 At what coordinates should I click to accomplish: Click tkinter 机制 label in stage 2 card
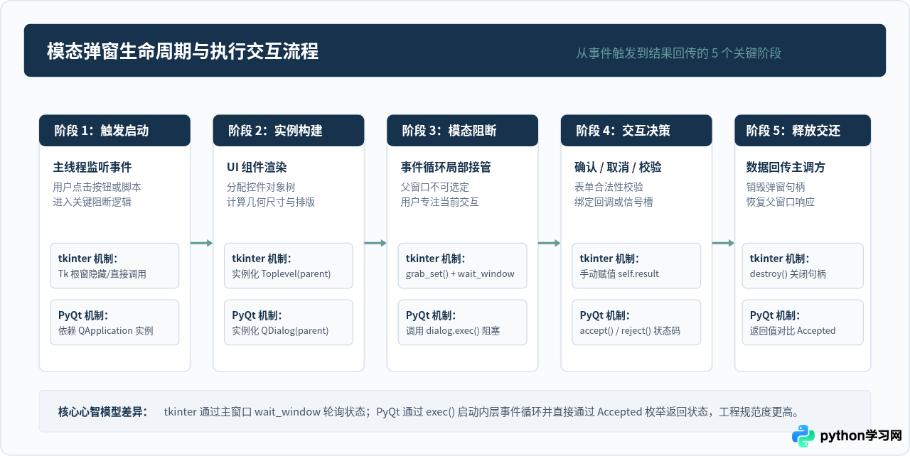pos(262,259)
